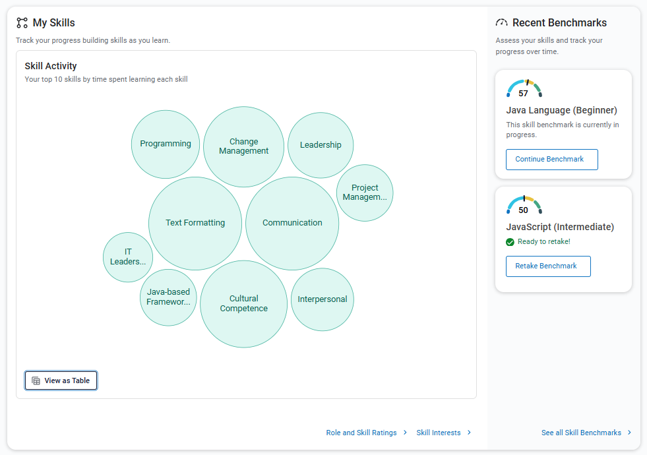The height and width of the screenshot is (455, 647).
Task: Select the Programming skill bubble
Action: click(x=166, y=144)
